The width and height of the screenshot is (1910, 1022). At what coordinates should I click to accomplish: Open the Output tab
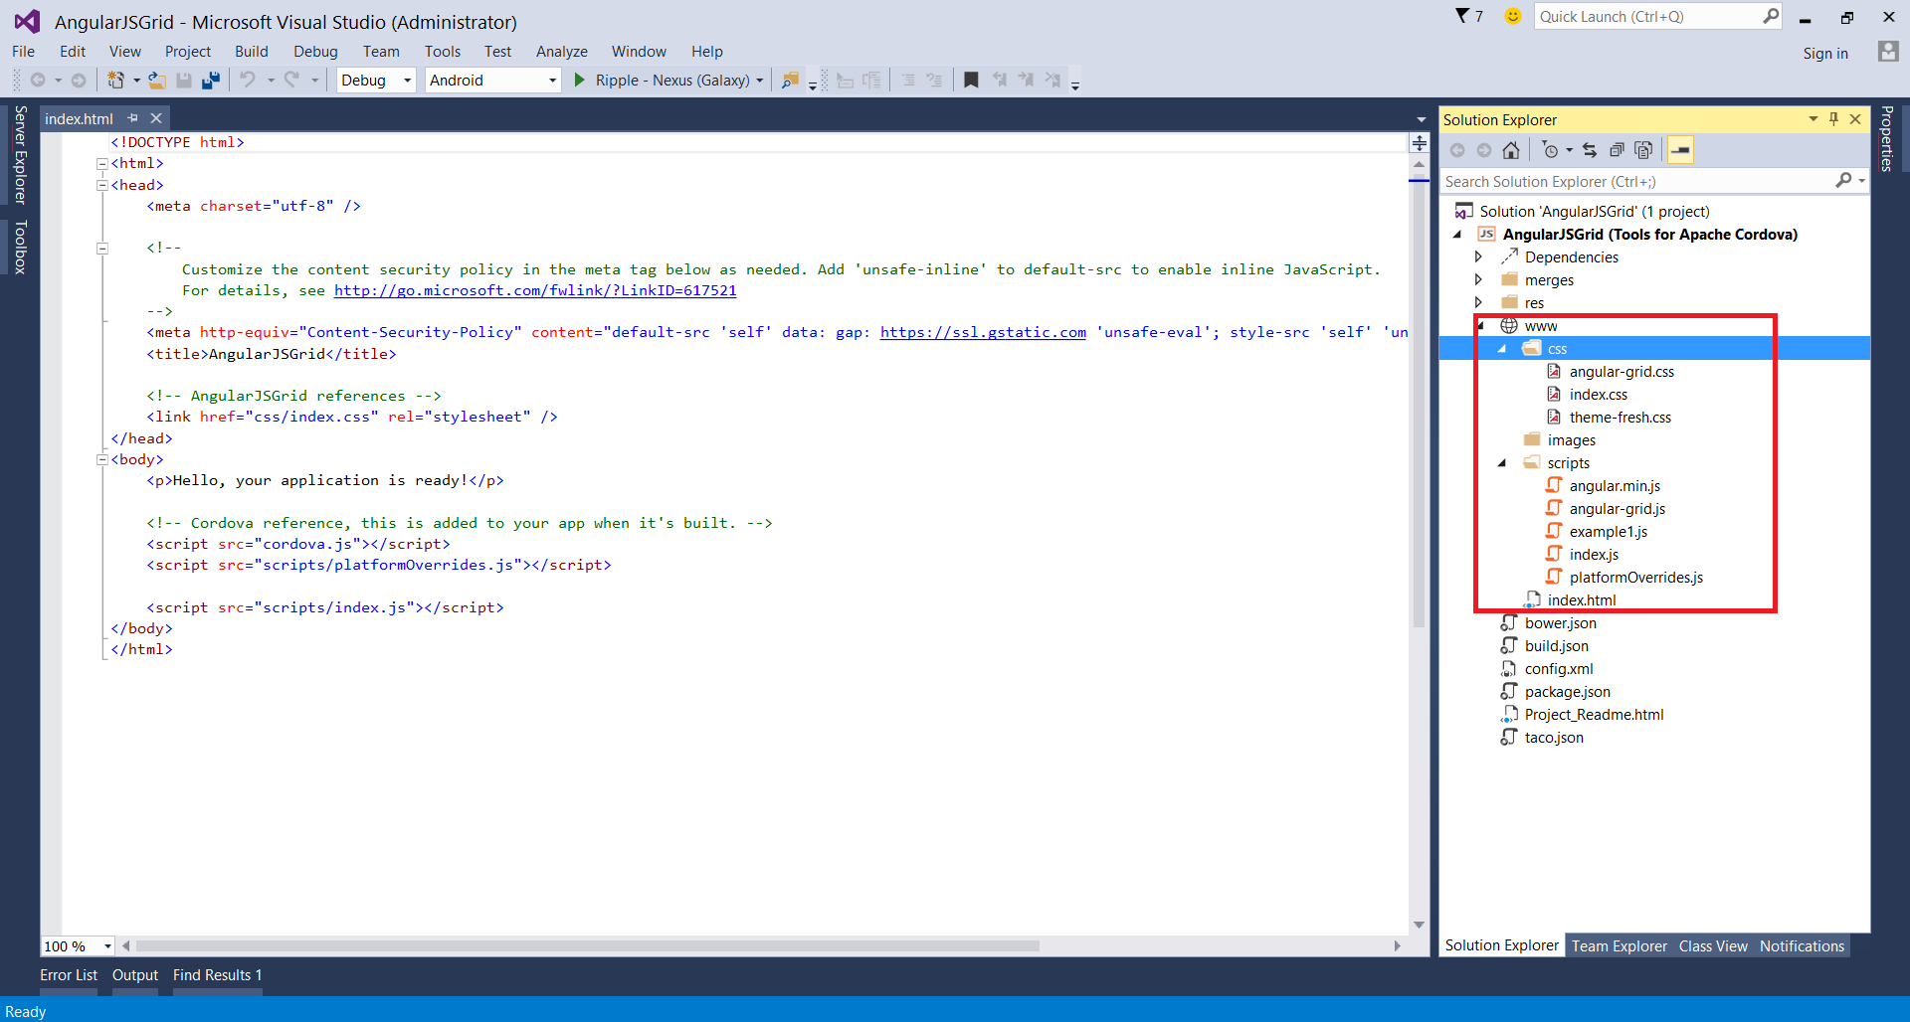click(x=135, y=975)
